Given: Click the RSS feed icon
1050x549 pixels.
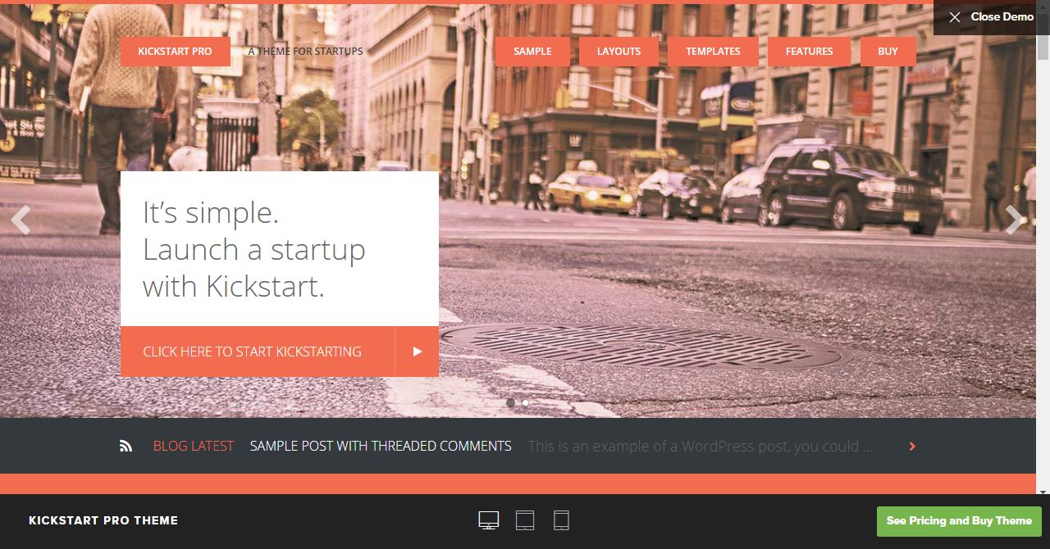Looking at the screenshot, I should click(x=126, y=447).
